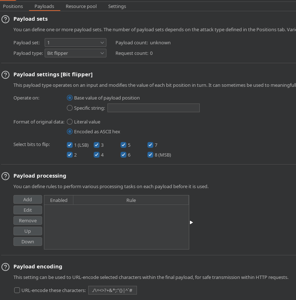The height and width of the screenshot is (300, 296).
Task: Select Literal value data format
Action: tap(70, 122)
